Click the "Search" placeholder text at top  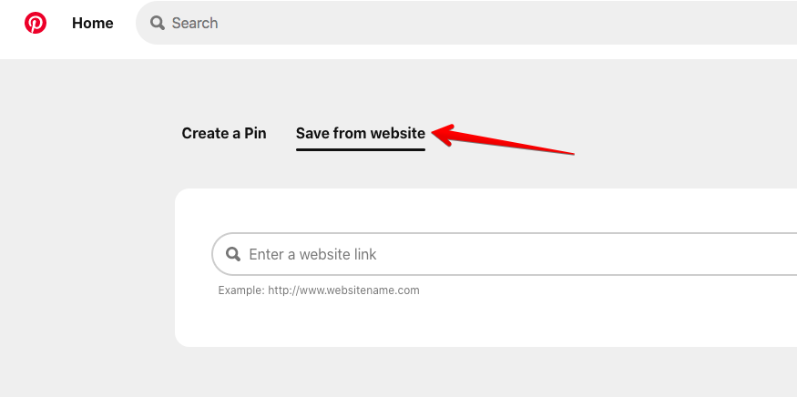click(x=195, y=23)
